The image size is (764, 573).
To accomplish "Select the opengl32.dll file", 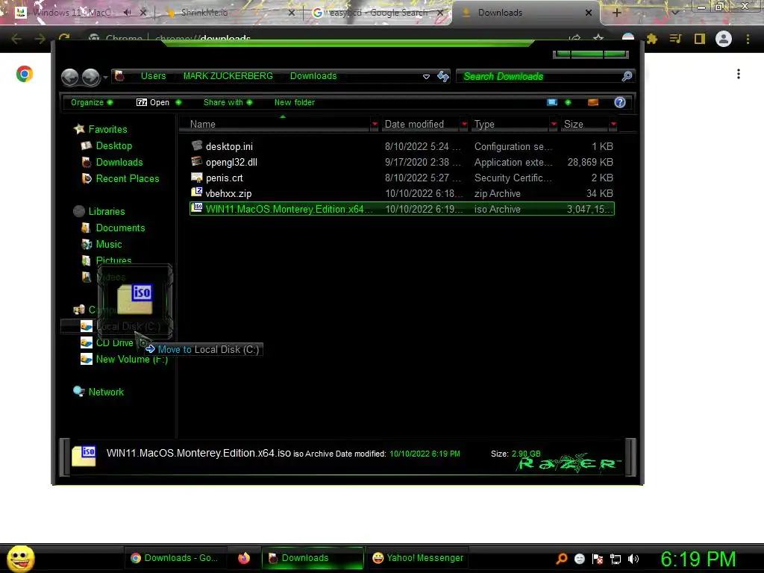I will 402,162.
